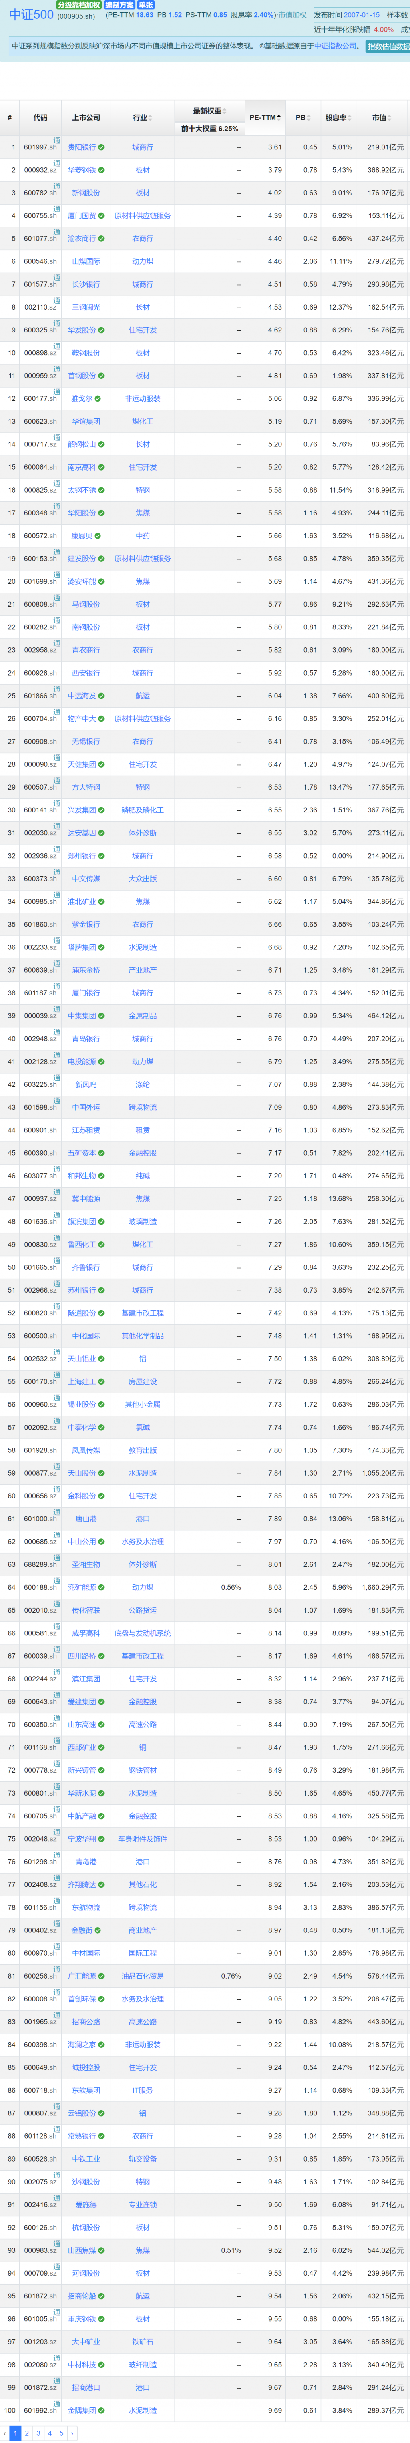Viewport: 410px width, 2443px height.
Task: Select current page 1 button
Action: point(14,2433)
